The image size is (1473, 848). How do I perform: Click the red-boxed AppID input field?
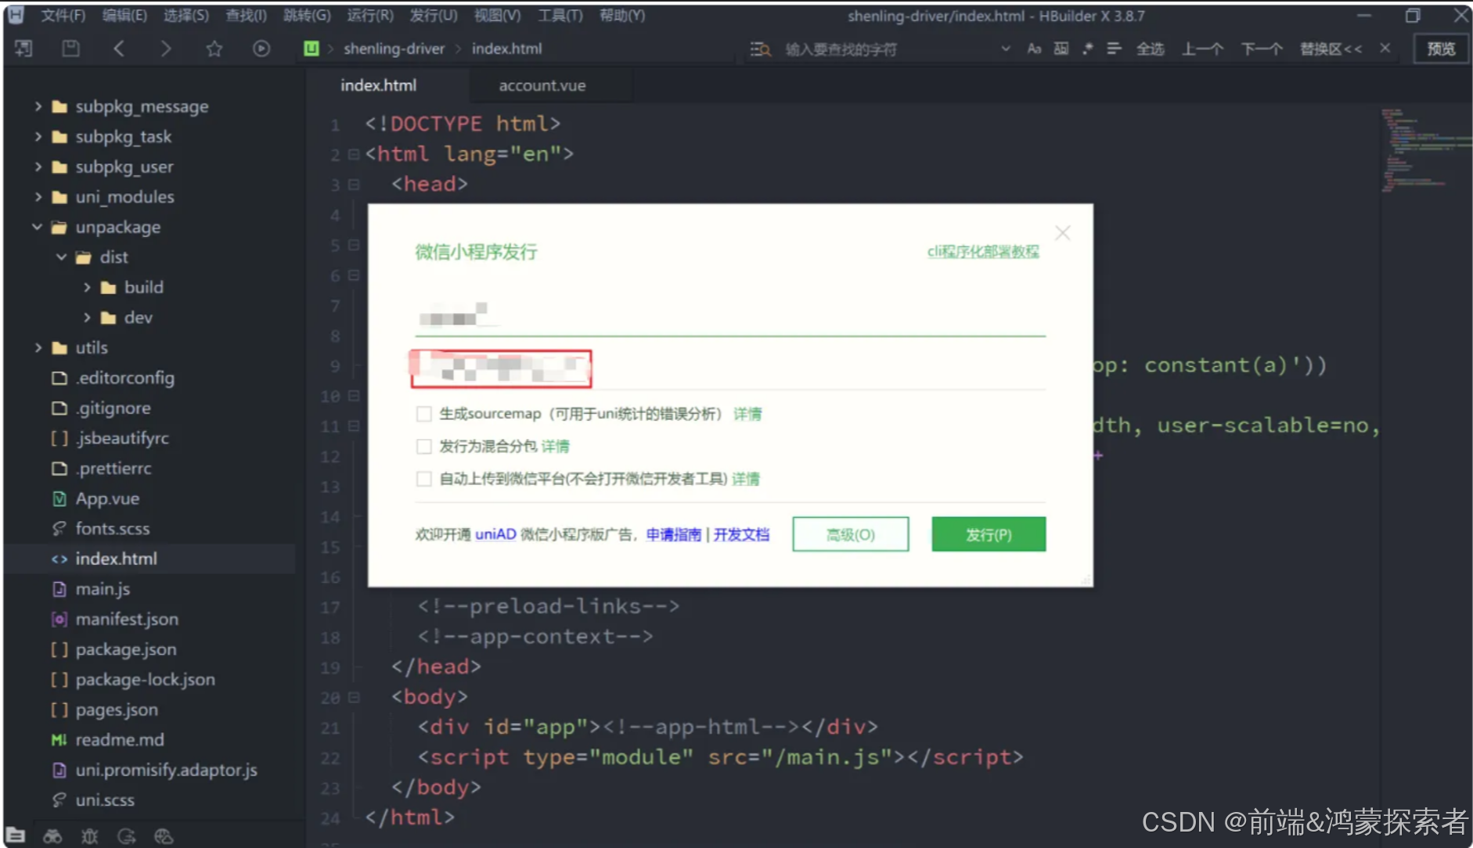(x=501, y=368)
